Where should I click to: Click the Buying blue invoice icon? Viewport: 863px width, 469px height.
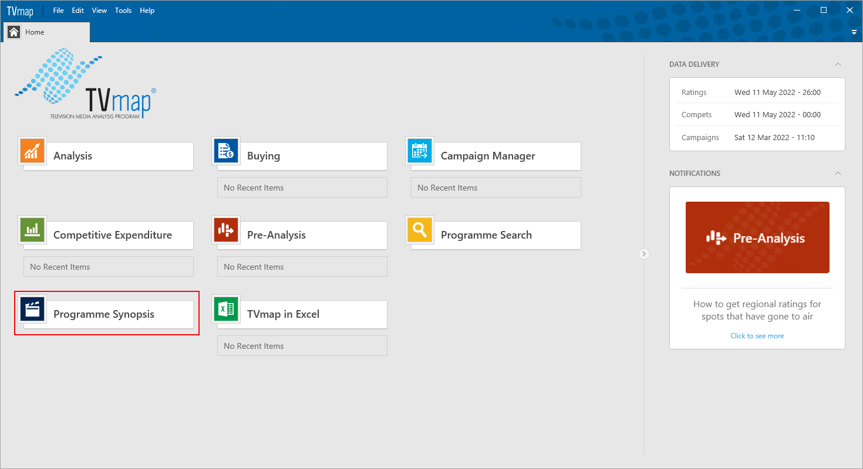tap(226, 151)
